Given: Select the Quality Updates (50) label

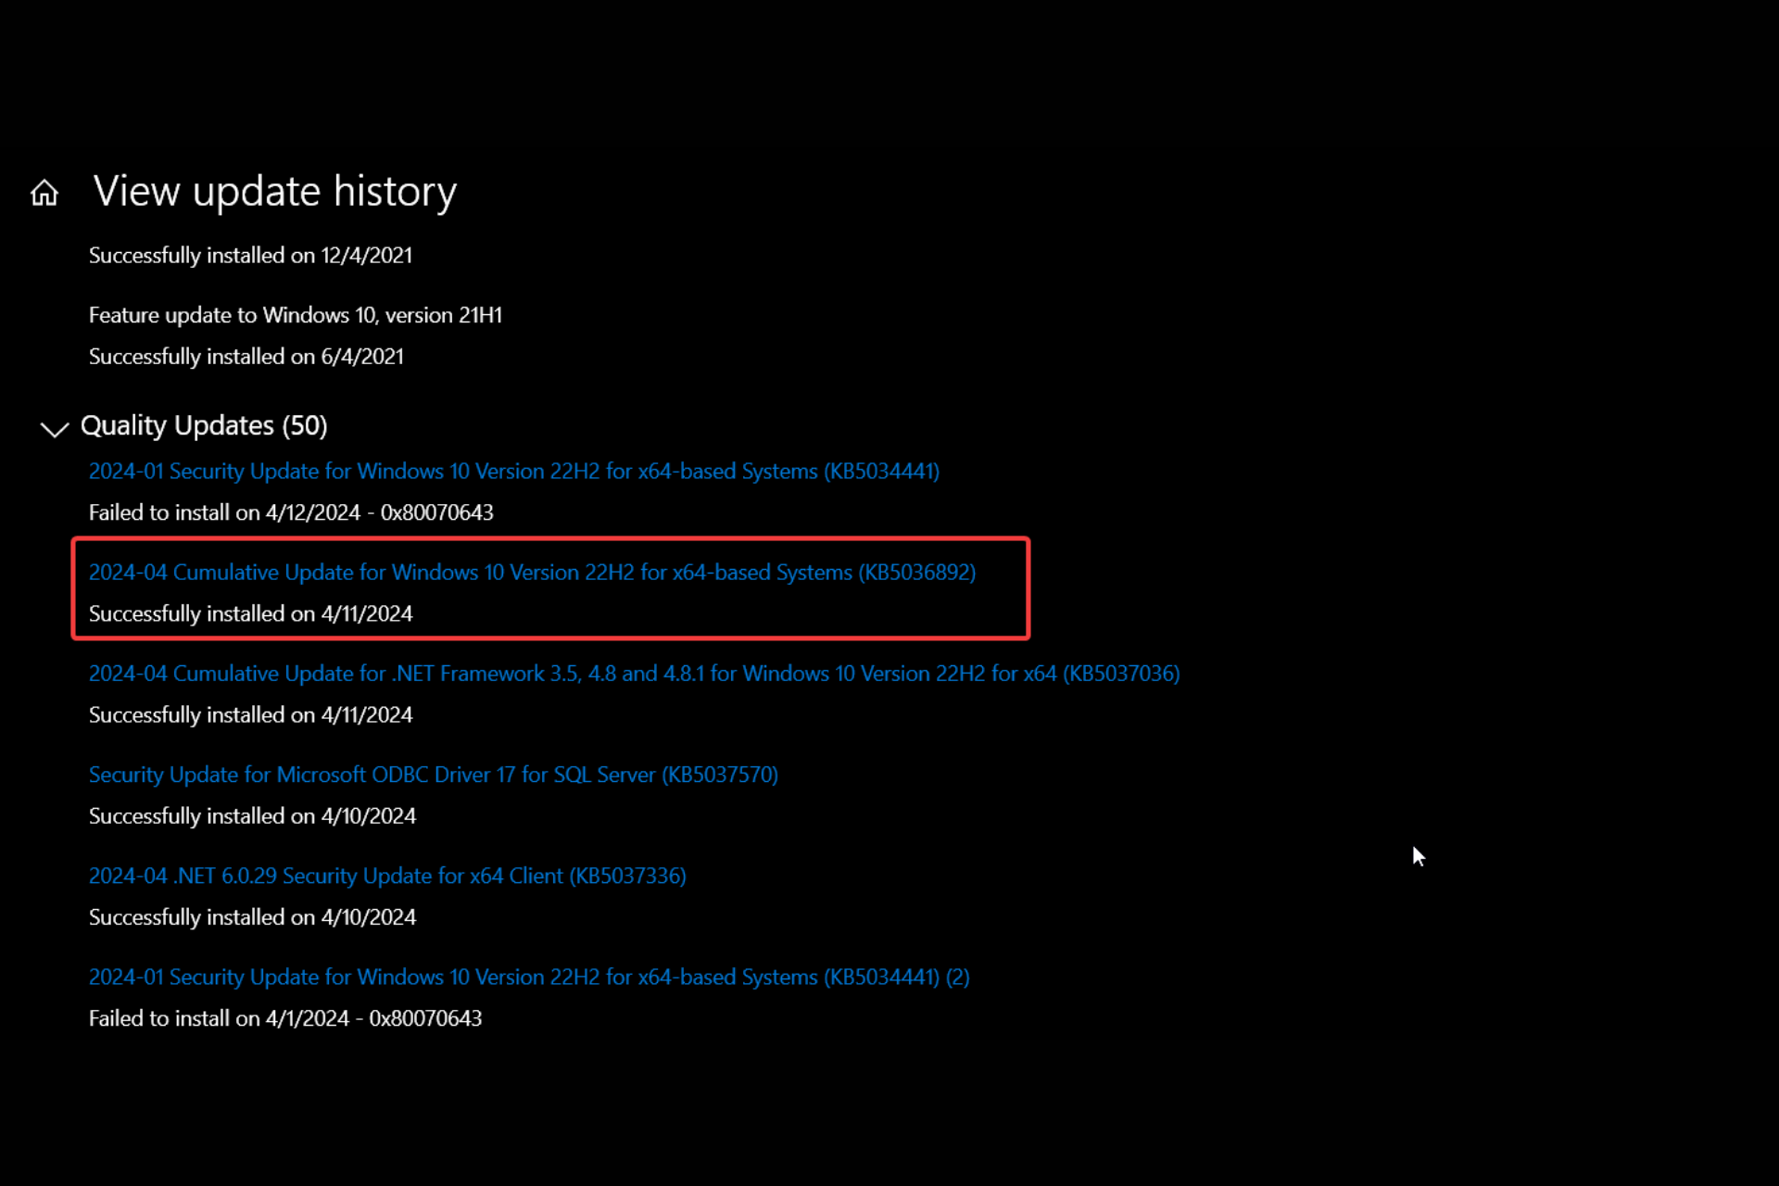Looking at the screenshot, I should coord(204,425).
